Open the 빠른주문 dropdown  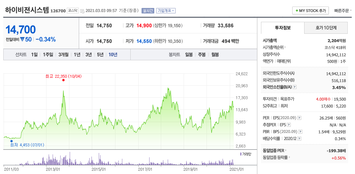point(343,11)
